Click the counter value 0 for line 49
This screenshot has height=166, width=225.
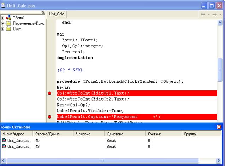[149, 146]
